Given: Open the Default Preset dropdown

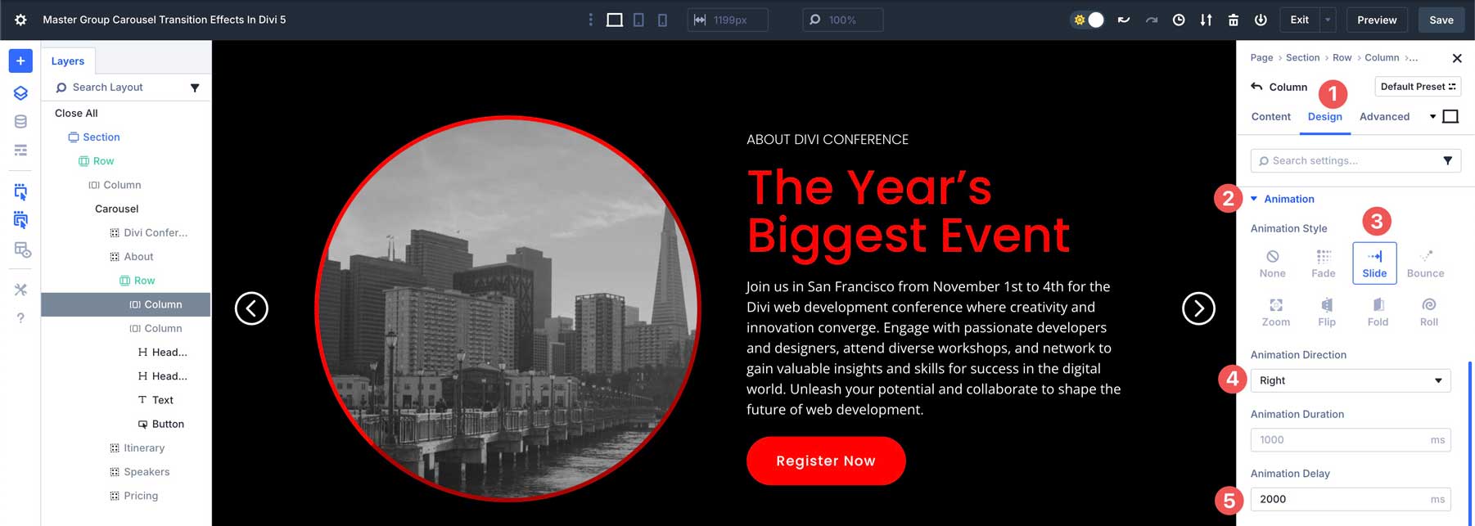Looking at the screenshot, I should point(1418,87).
